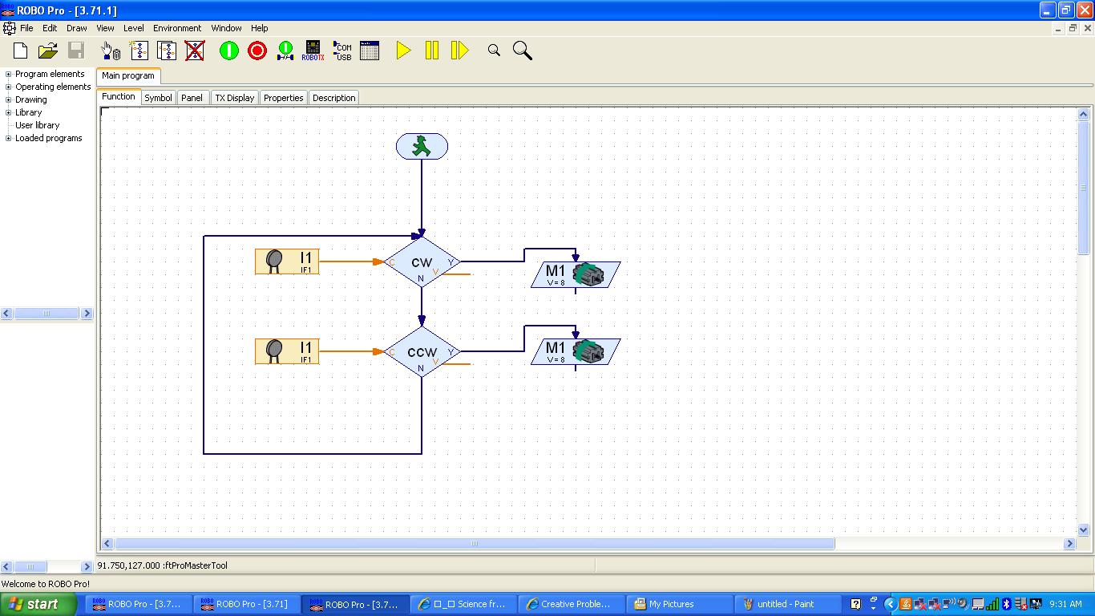This screenshot has height=616, width=1095.
Task: Delete program elements with the red X icon
Action: click(x=196, y=50)
